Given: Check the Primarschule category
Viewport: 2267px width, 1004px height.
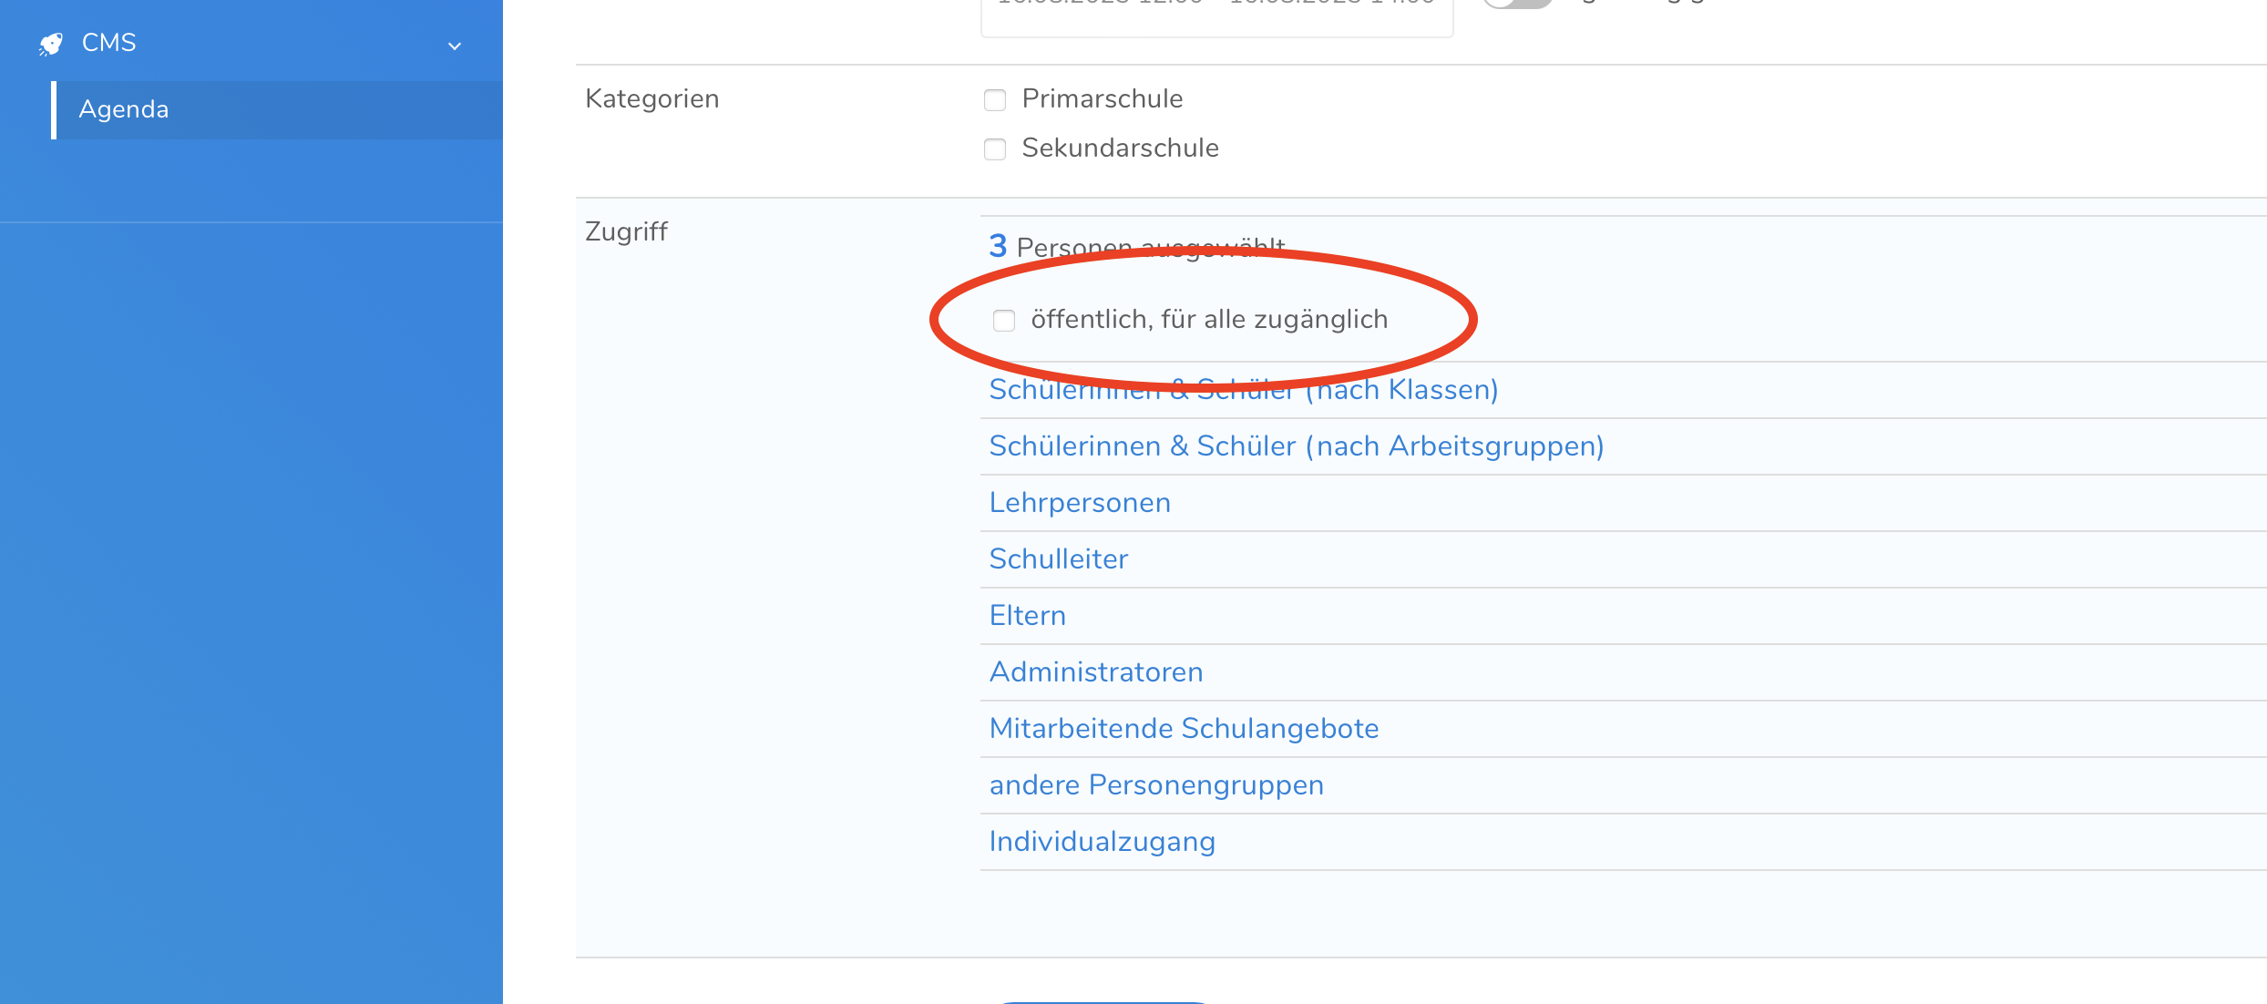Looking at the screenshot, I should tap(995, 99).
